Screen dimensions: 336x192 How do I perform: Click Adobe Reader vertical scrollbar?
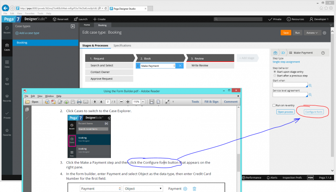pyautogui.click(x=239, y=163)
